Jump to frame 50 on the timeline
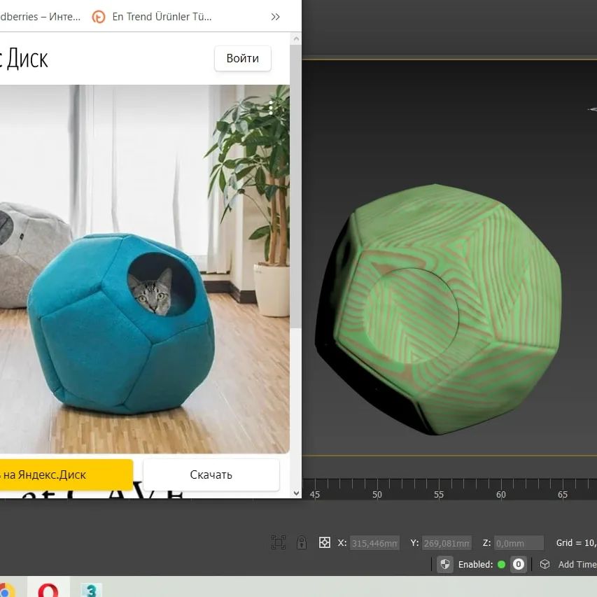 click(x=377, y=494)
